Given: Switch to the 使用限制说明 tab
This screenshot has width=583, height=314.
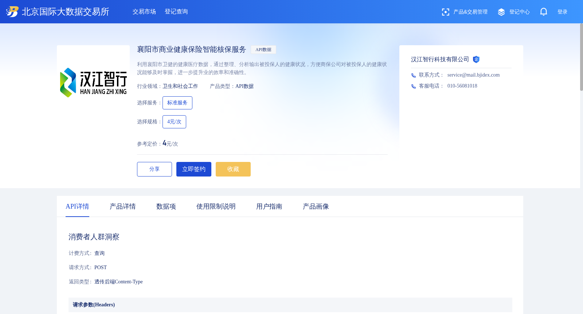Looking at the screenshot, I should pyautogui.click(x=216, y=206).
